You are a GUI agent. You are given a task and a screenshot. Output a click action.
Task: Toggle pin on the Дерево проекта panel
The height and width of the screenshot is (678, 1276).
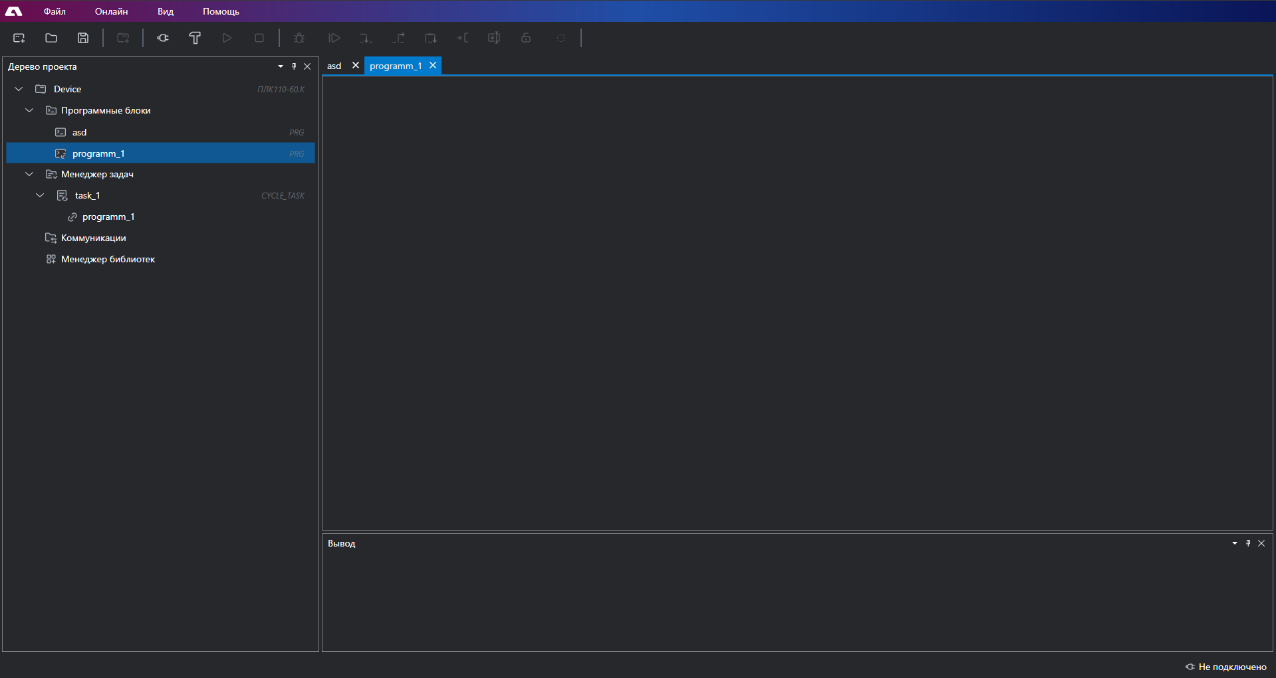(x=294, y=66)
